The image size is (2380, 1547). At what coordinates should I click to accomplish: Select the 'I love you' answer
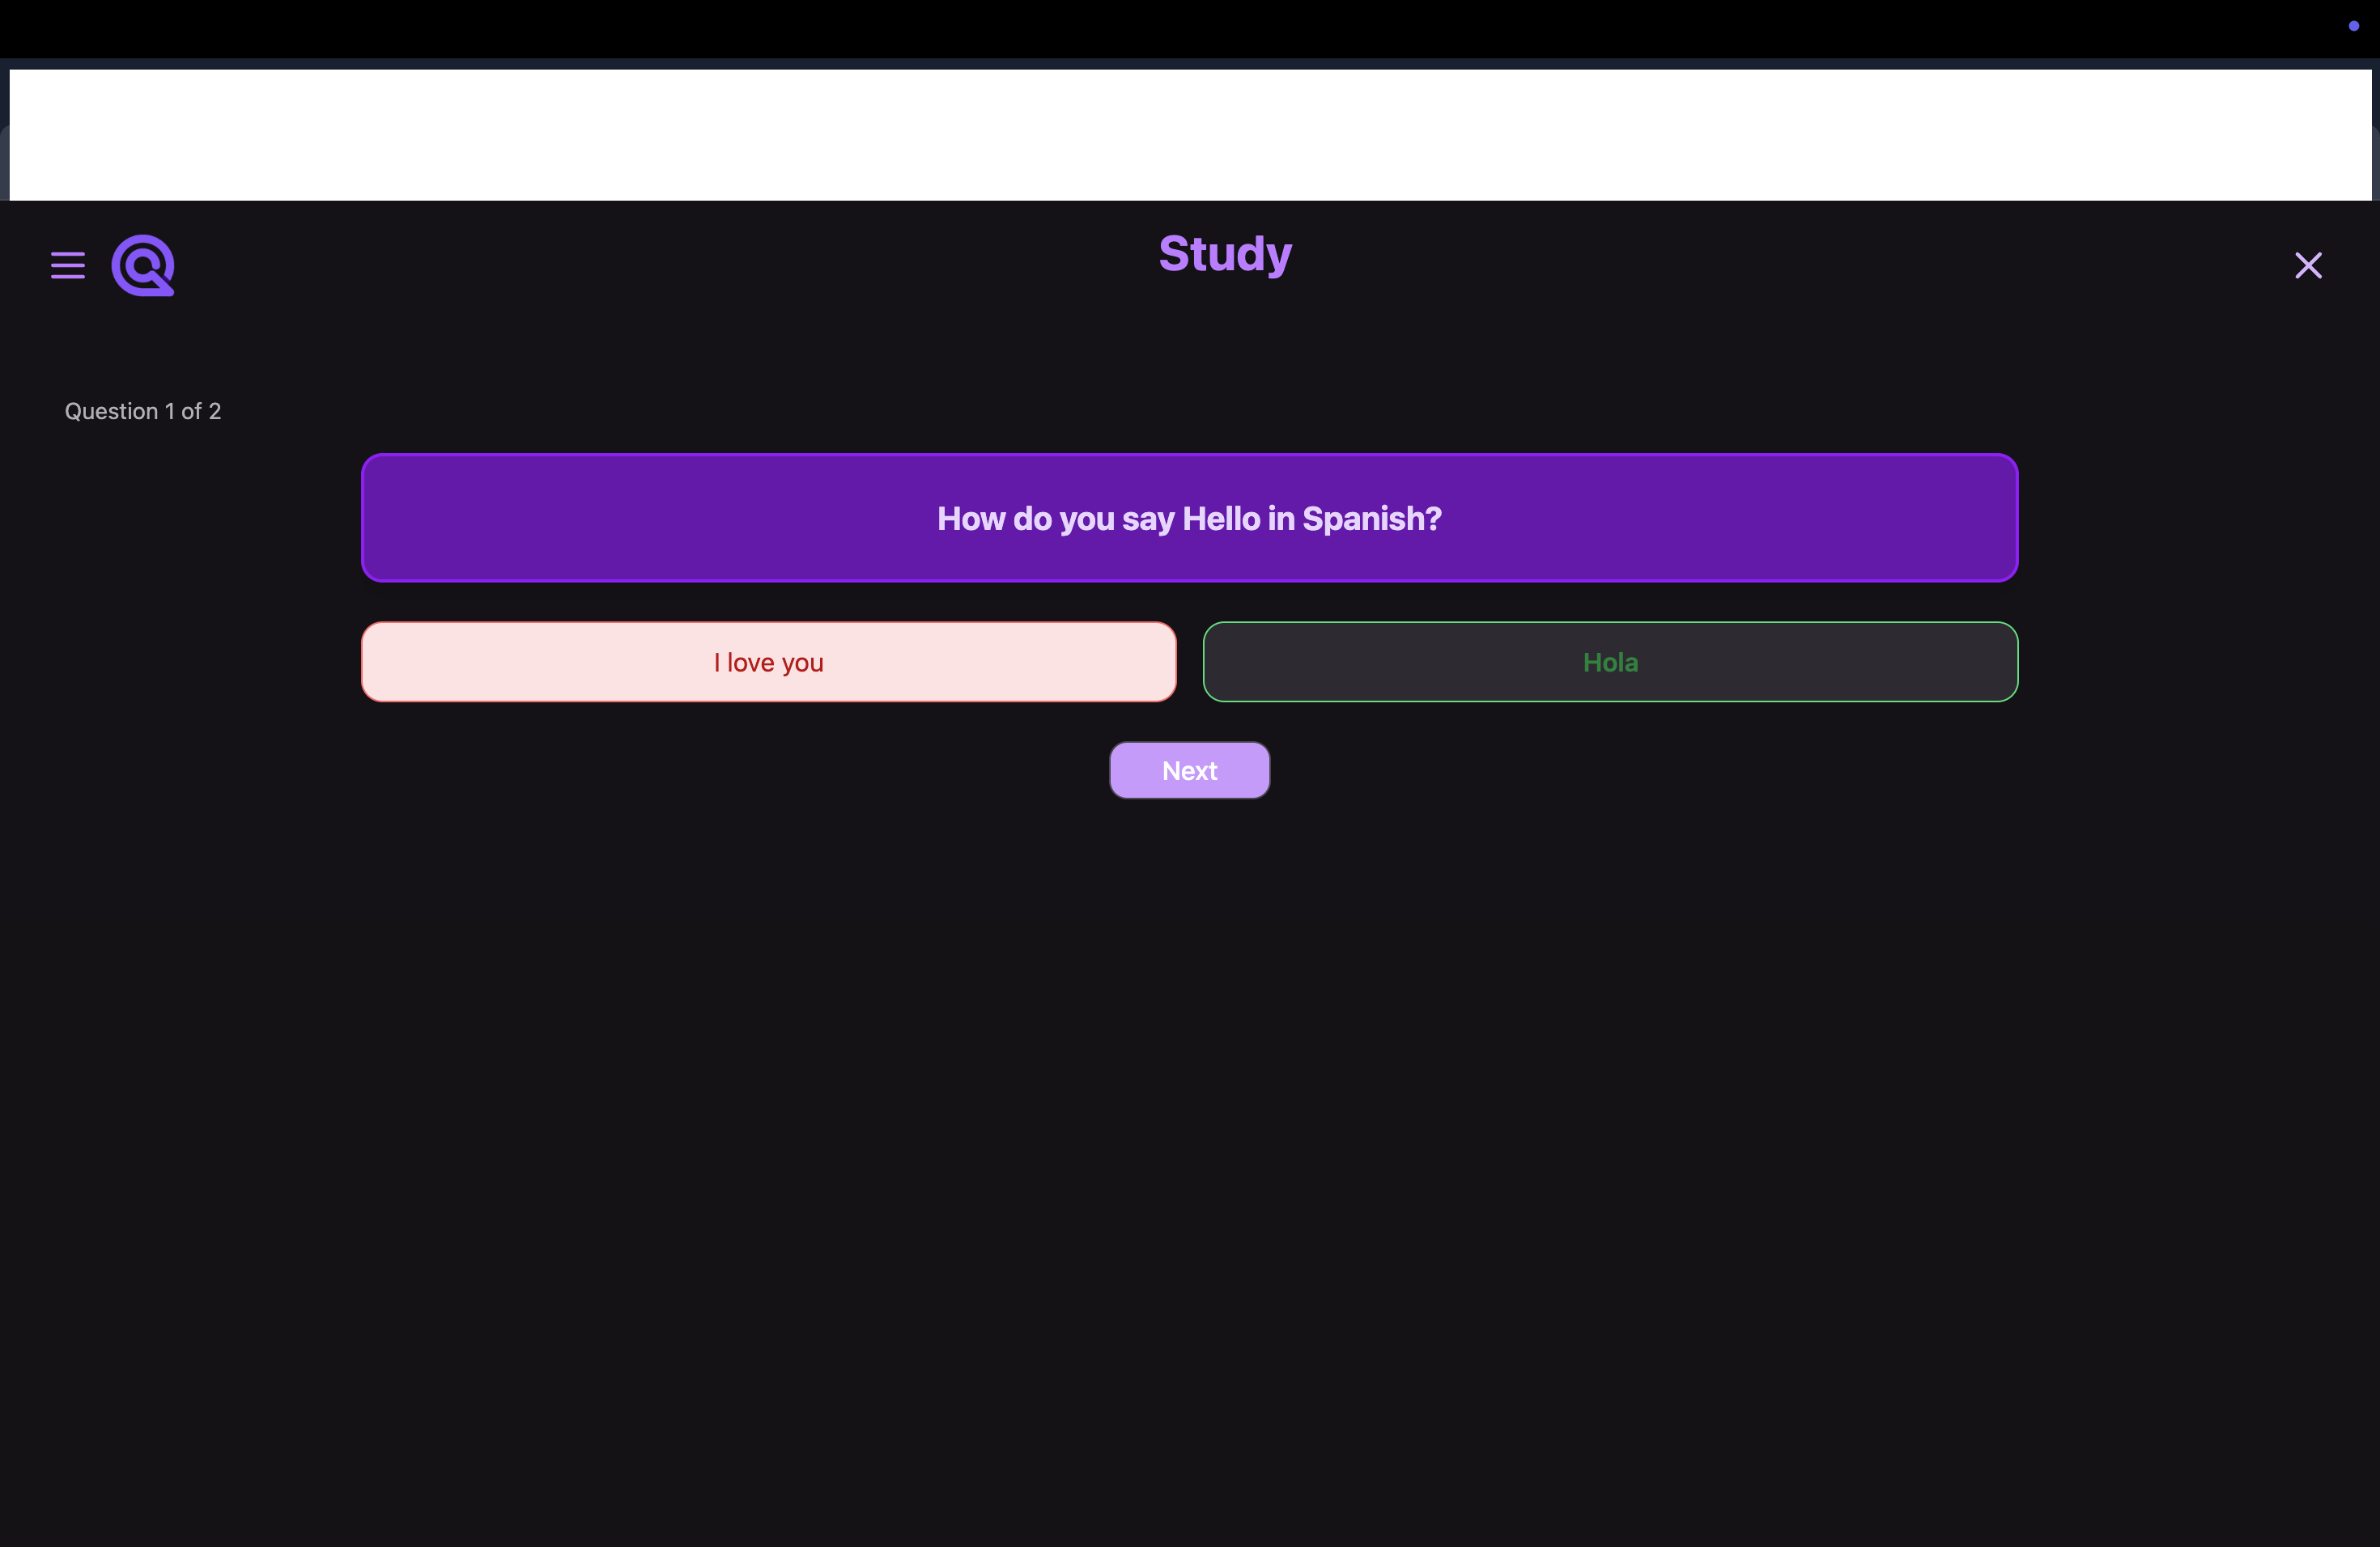tap(768, 663)
